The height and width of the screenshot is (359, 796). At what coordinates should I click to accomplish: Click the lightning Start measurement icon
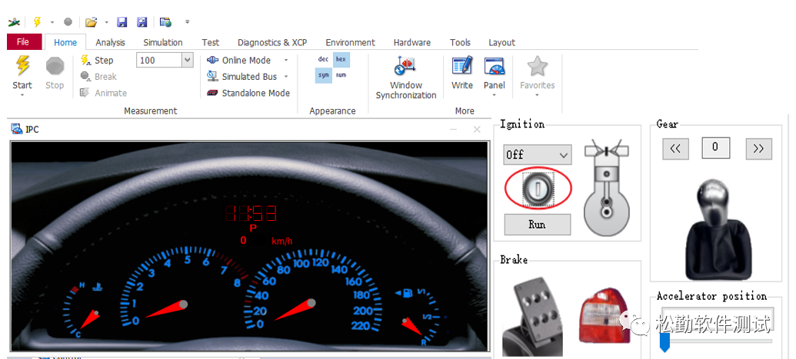(22, 66)
